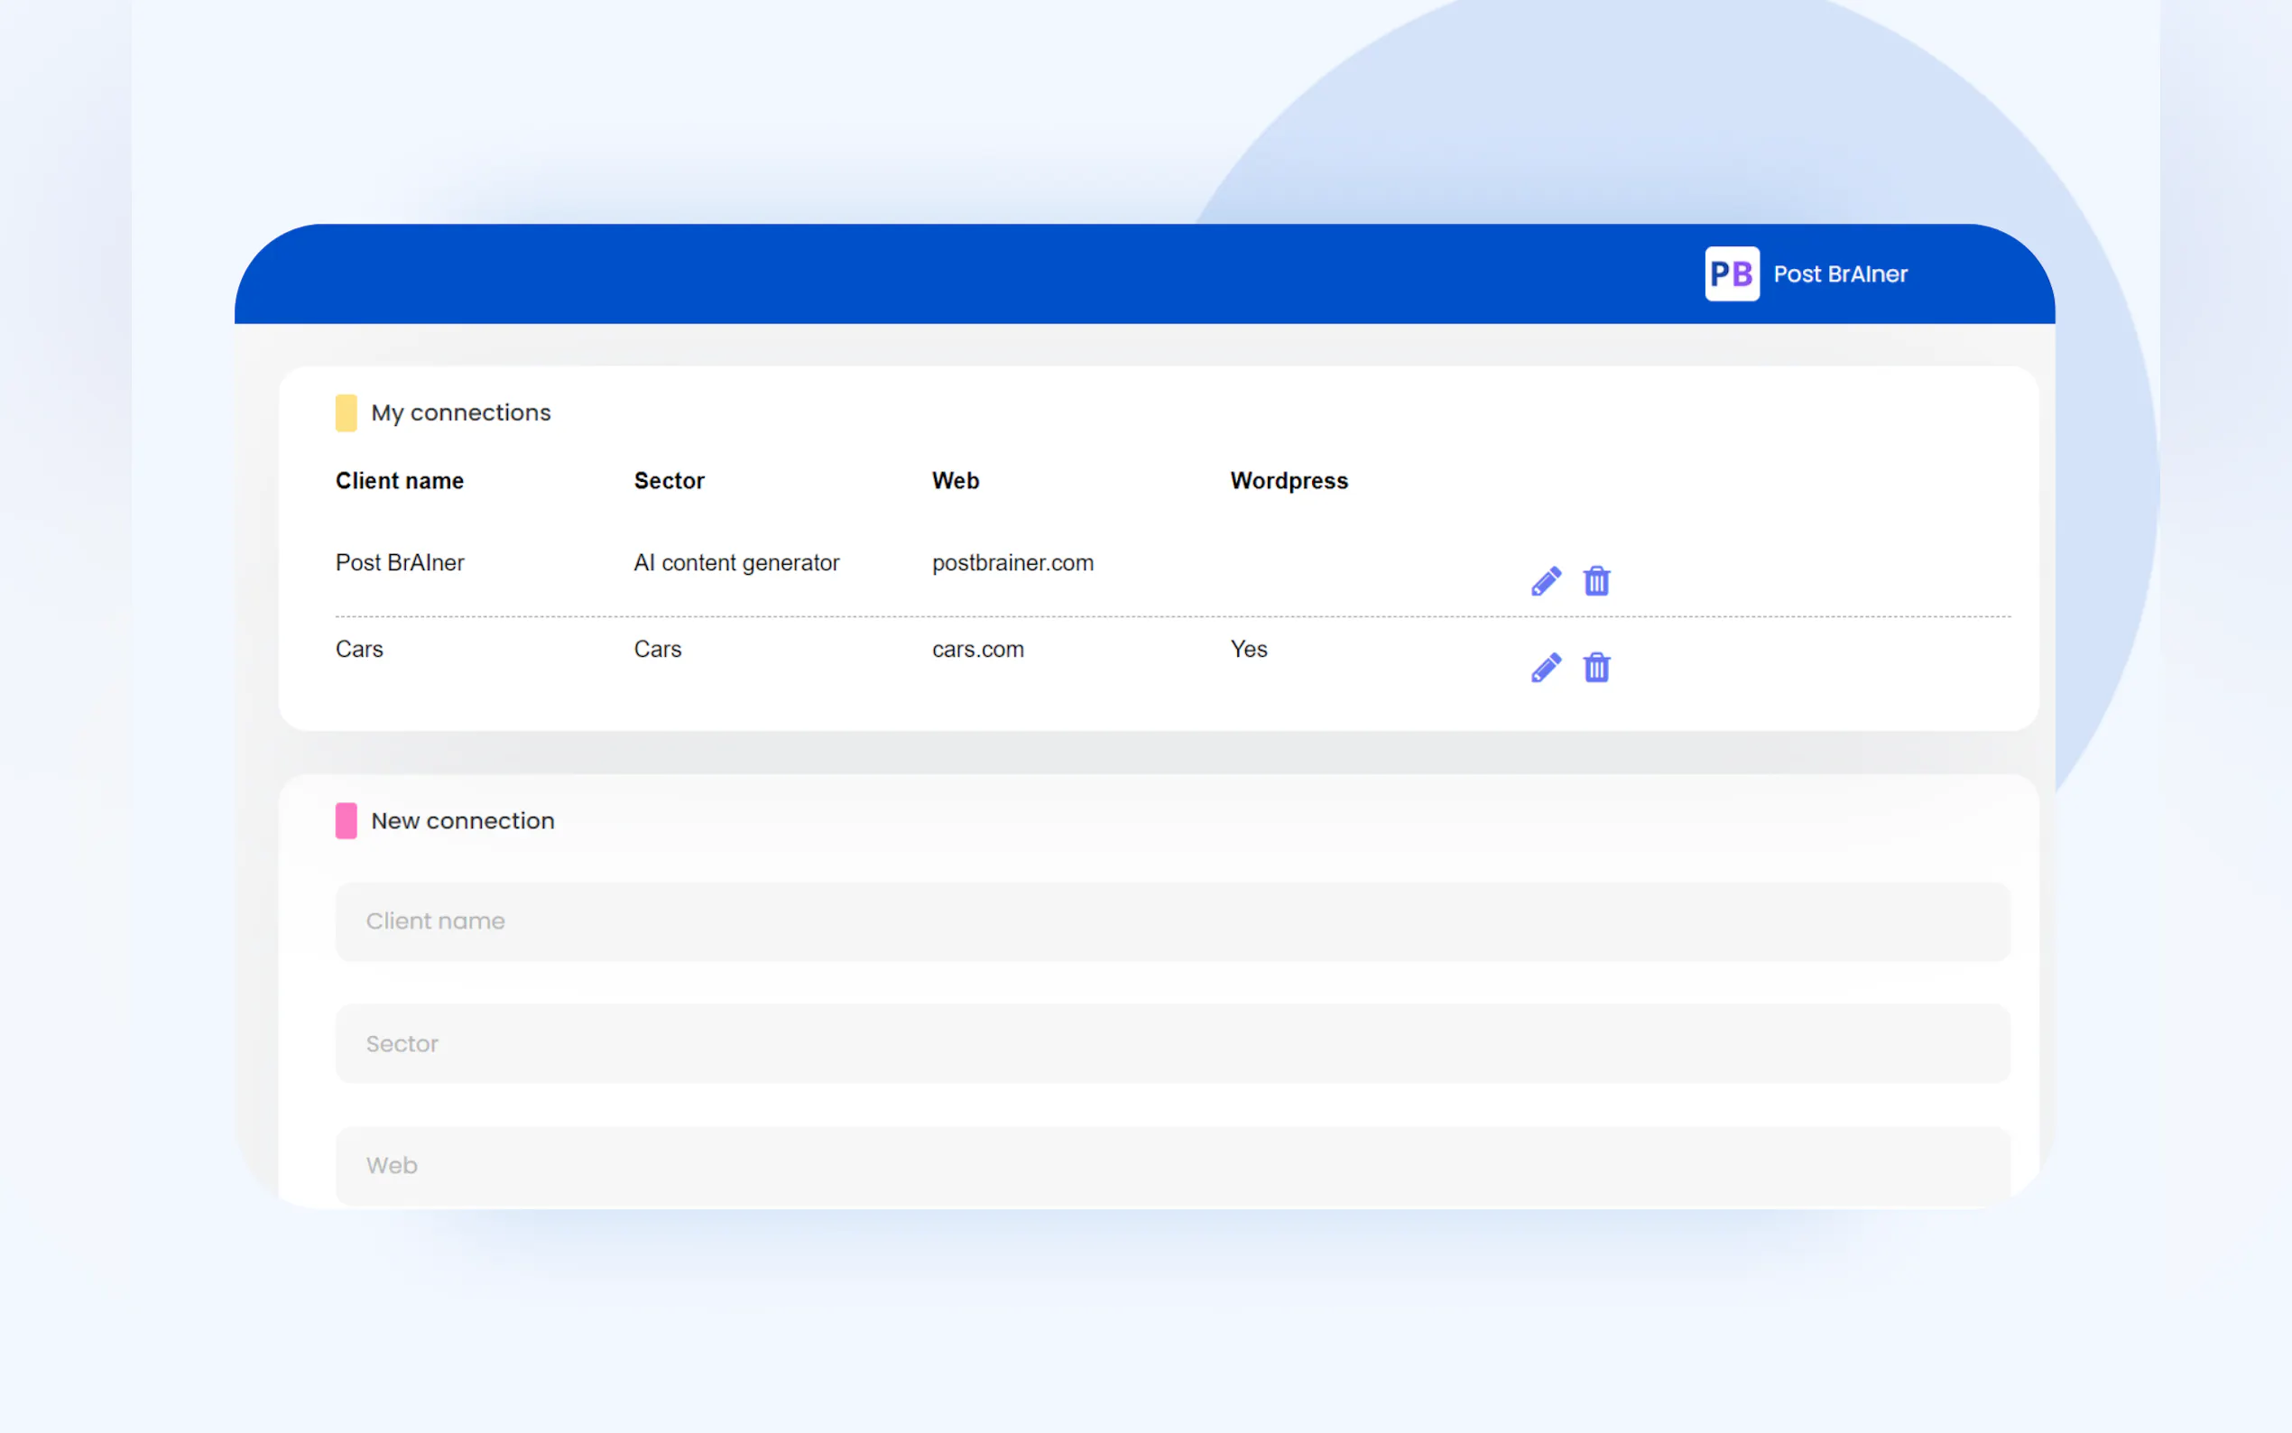
Task: Delete the Post BrAIner connection via trash icon
Action: point(1595,581)
